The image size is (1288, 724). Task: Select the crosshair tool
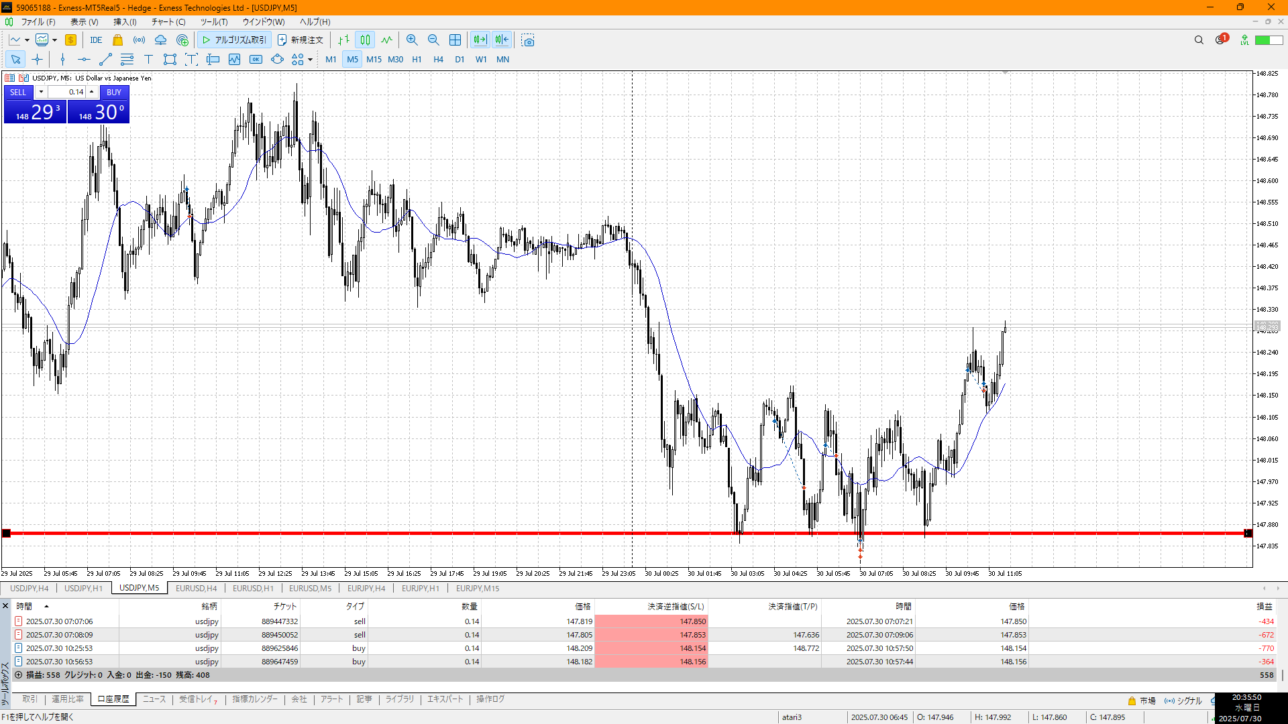click(37, 60)
